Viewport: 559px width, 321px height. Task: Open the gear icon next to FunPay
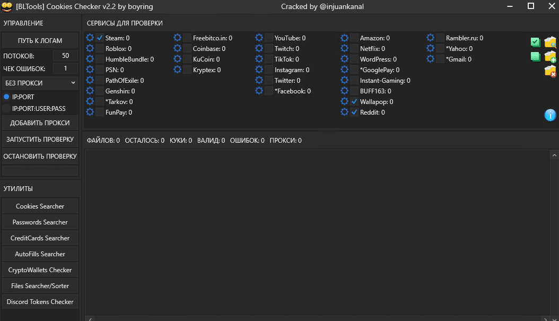click(90, 112)
